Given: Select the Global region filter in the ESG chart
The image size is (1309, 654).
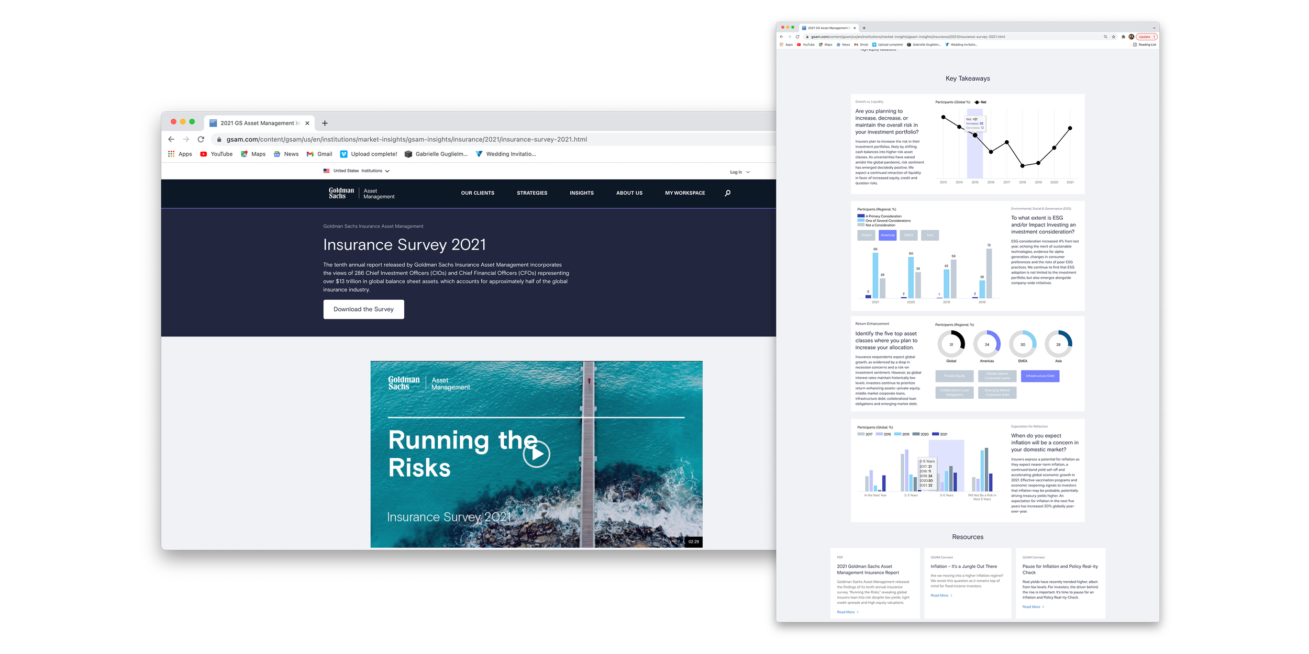Looking at the screenshot, I should pos(866,235).
